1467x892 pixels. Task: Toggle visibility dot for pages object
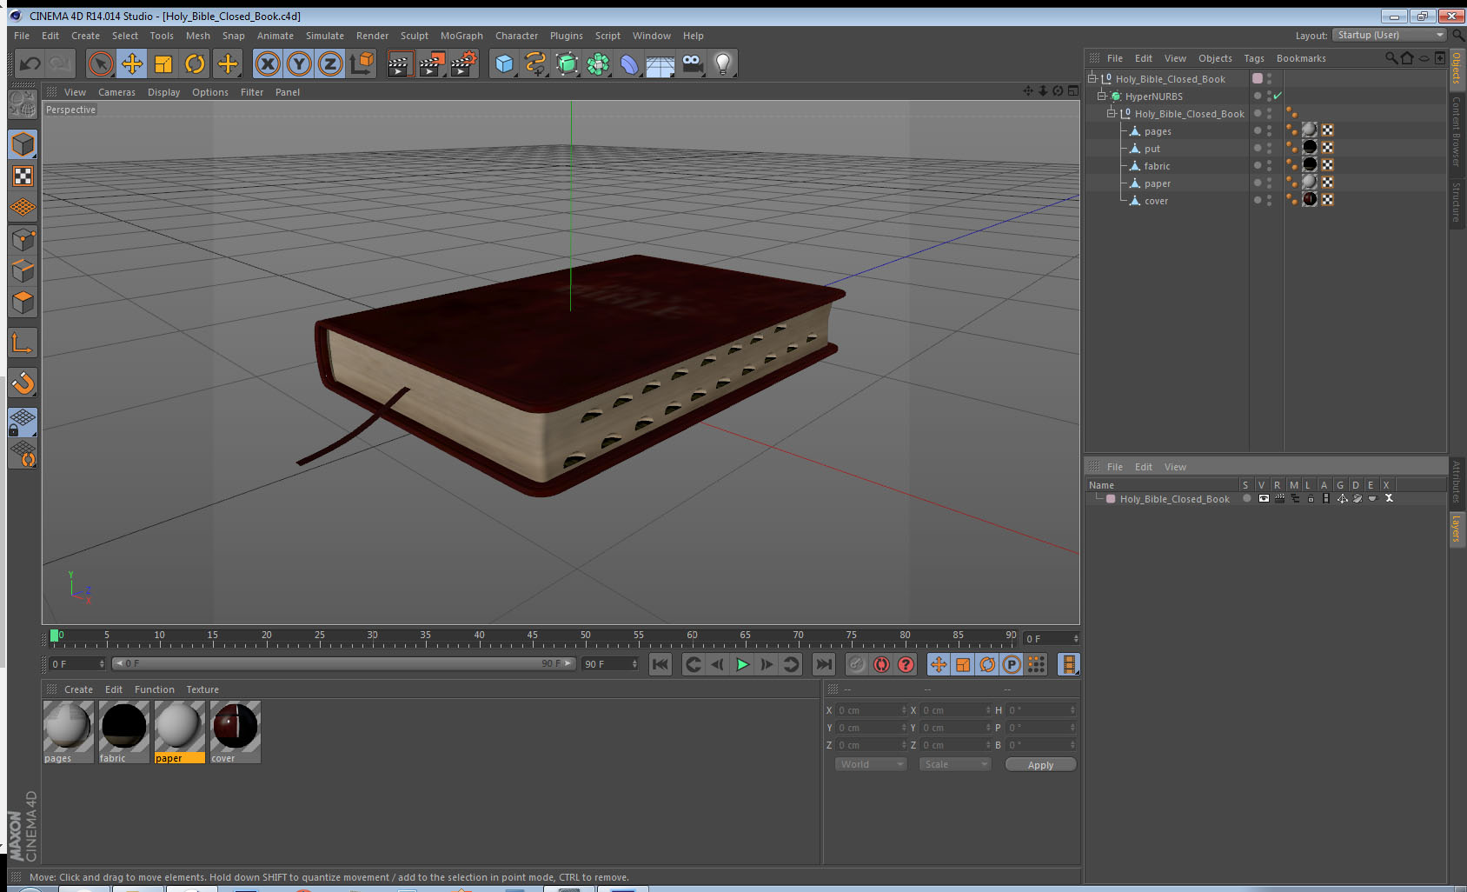pos(1257,130)
